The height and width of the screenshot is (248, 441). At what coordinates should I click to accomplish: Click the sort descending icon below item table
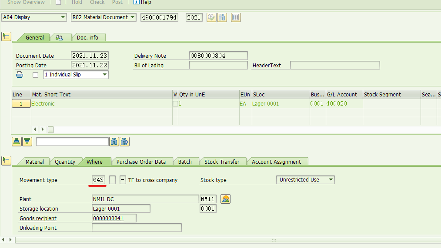(x=27, y=142)
